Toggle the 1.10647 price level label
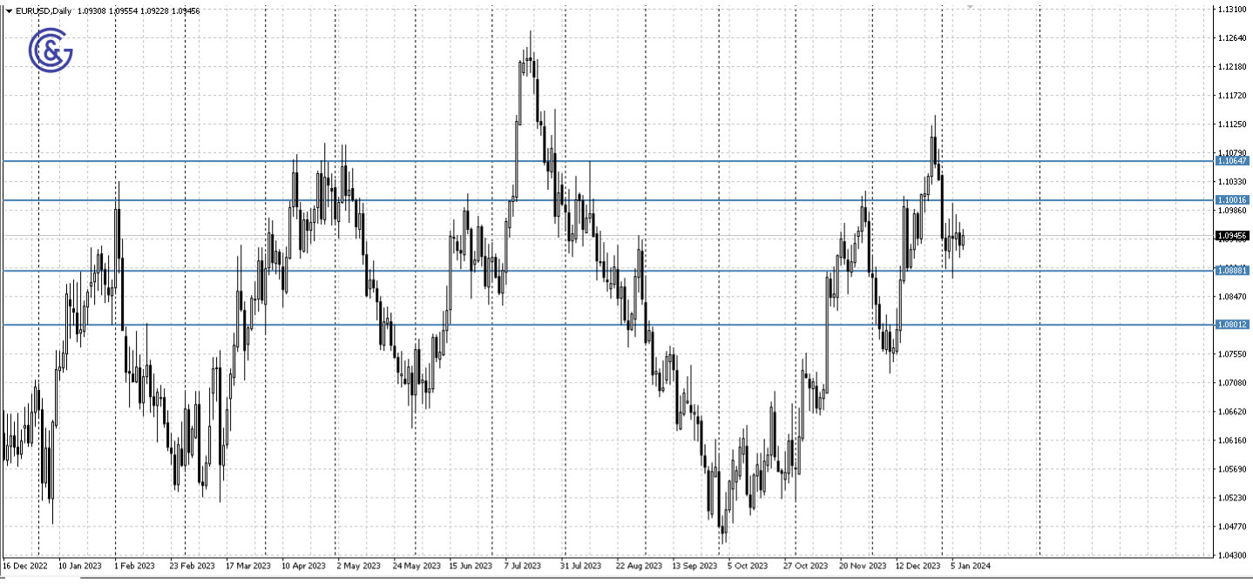The height and width of the screenshot is (584, 1253). (x=1232, y=161)
